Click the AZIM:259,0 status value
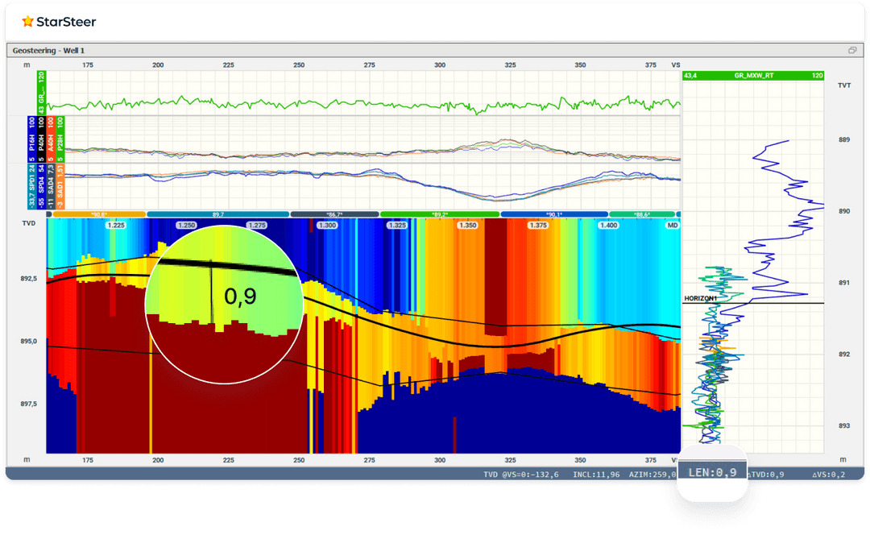 coord(652,475)
